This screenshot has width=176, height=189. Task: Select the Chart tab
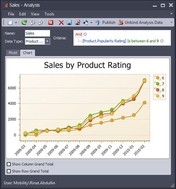click(x=28, y=53)
